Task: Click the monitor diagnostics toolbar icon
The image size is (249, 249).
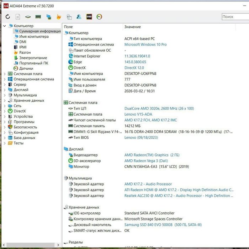Action: [x=49, y=17]
